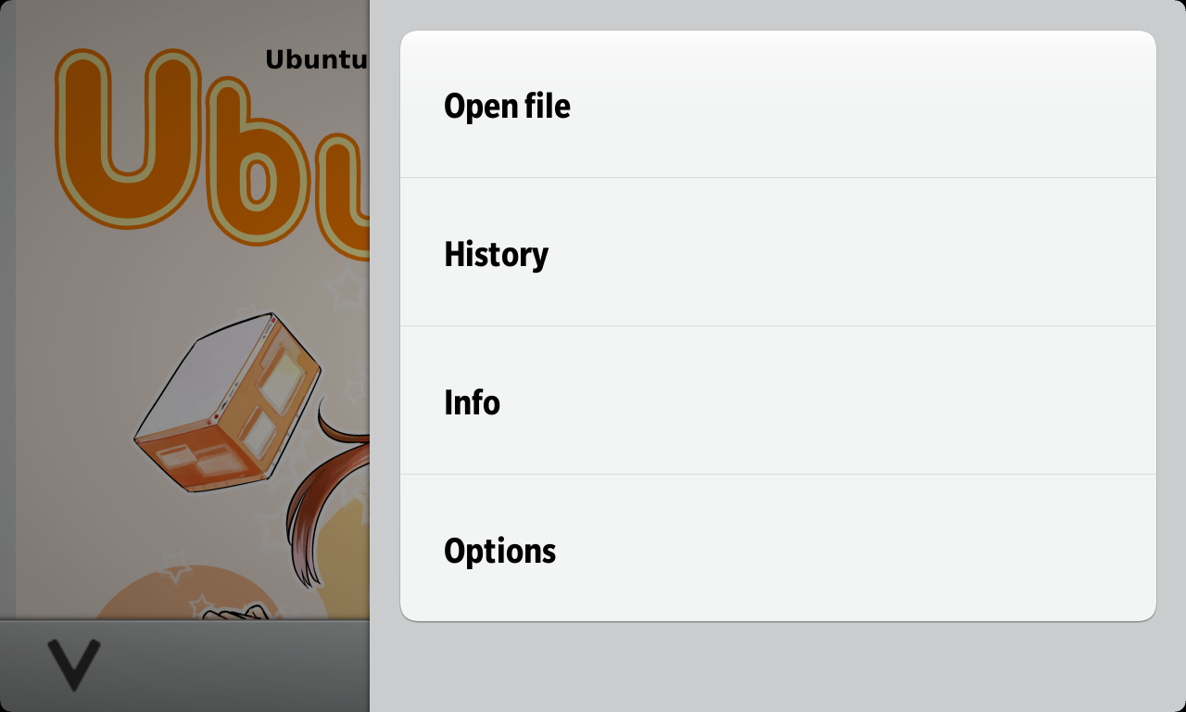Click the upper window on the cube
The height and width of the screenshot is (712, 1186).
(x=284, y=380)
